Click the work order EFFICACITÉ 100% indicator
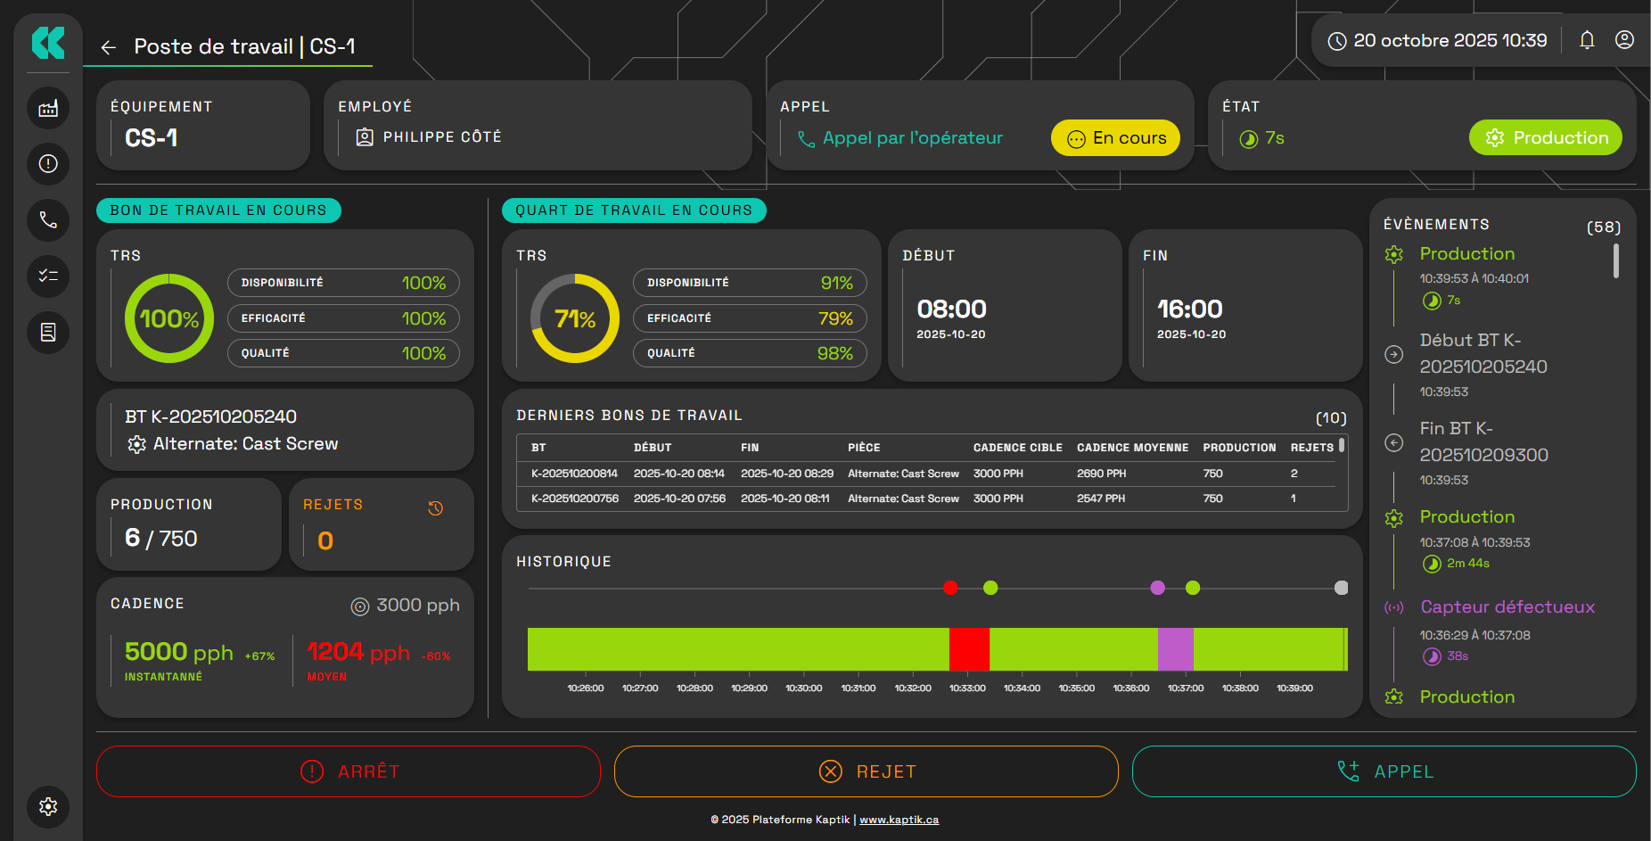The width and height of the screenshot is (1651, 841). point(343,318)
